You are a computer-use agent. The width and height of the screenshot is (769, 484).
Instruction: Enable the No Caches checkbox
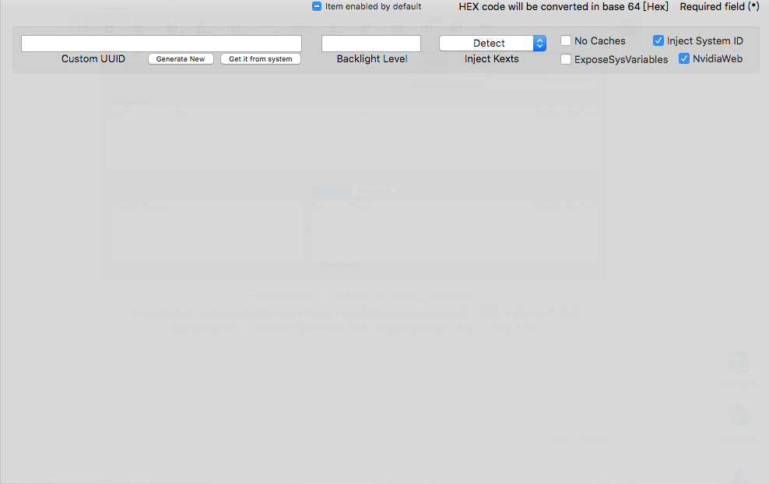coord(566,40)
